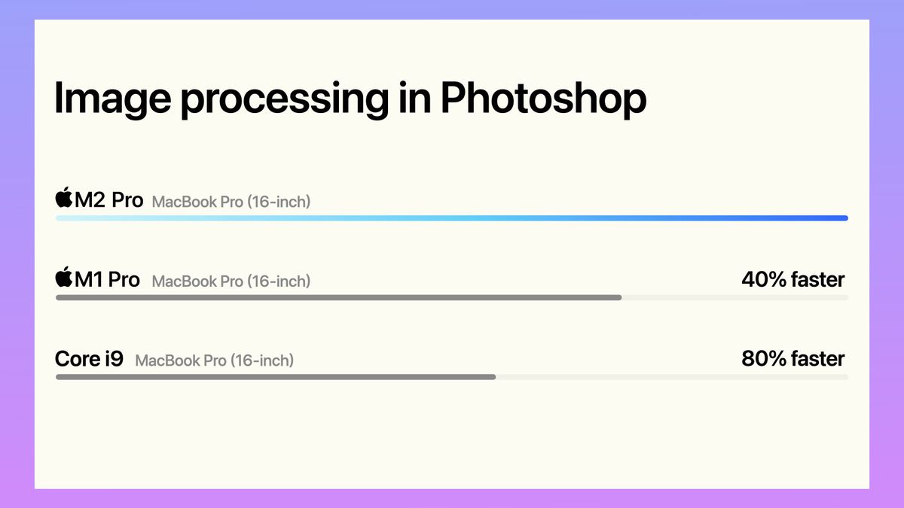Click the Apple logo beside M2 Pro

pos(64,199)
